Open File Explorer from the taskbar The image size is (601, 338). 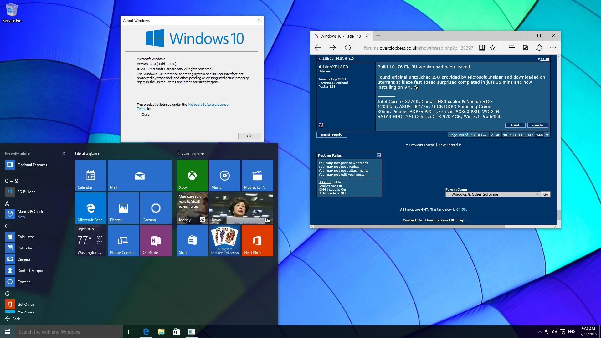[161, 332]
